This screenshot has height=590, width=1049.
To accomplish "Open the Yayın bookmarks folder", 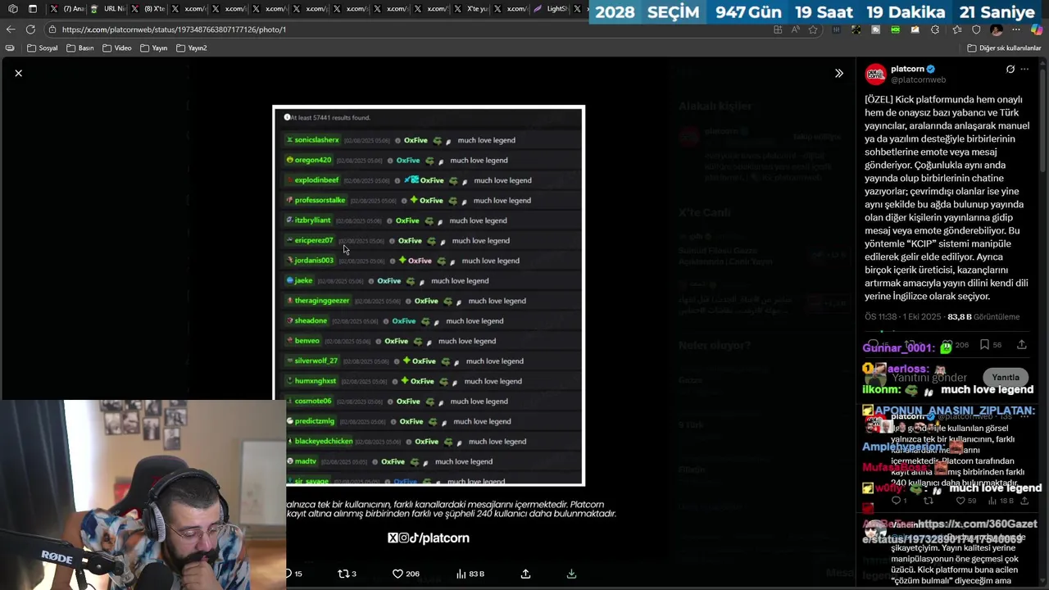I will tap(153, 48).
